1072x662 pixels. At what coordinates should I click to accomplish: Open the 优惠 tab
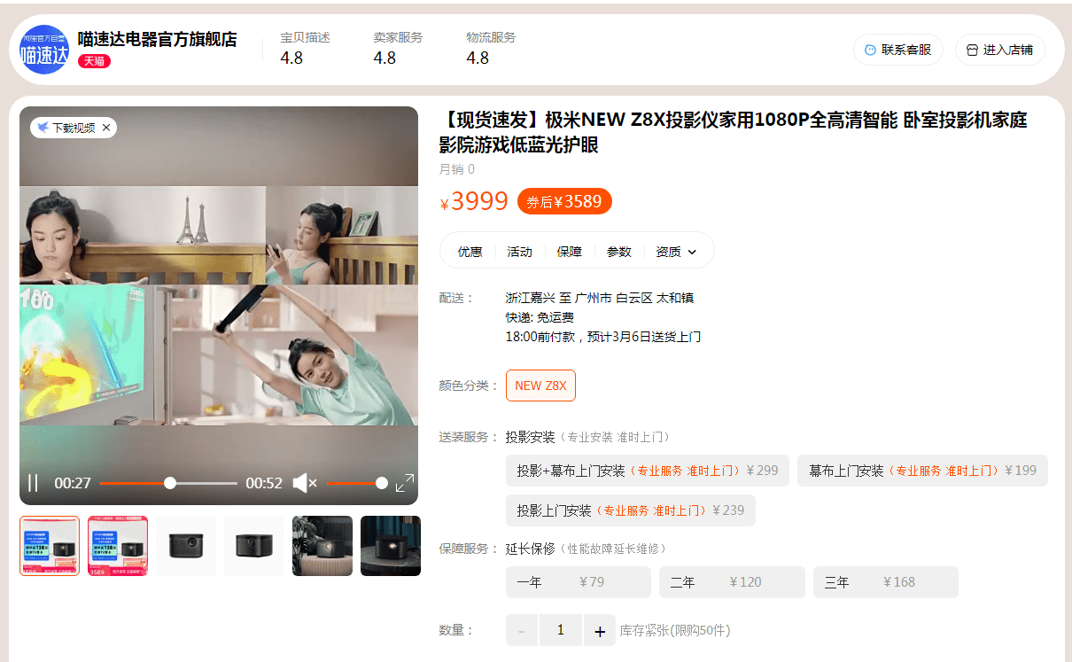(x=470, y=252)
